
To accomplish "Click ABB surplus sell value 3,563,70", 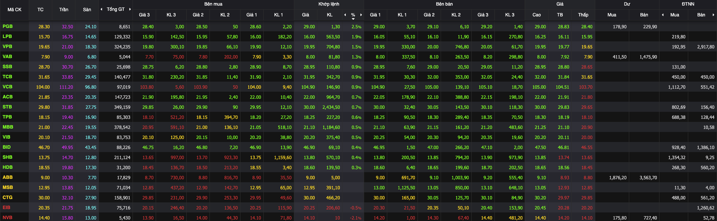I will click(648, 178).
